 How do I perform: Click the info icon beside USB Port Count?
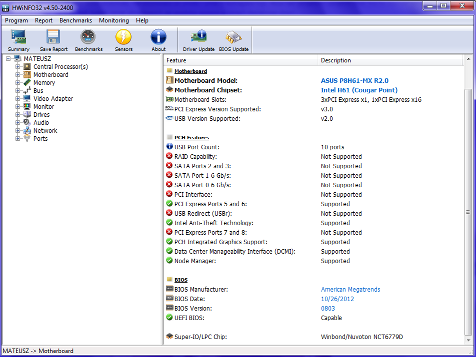pos(169,147)
